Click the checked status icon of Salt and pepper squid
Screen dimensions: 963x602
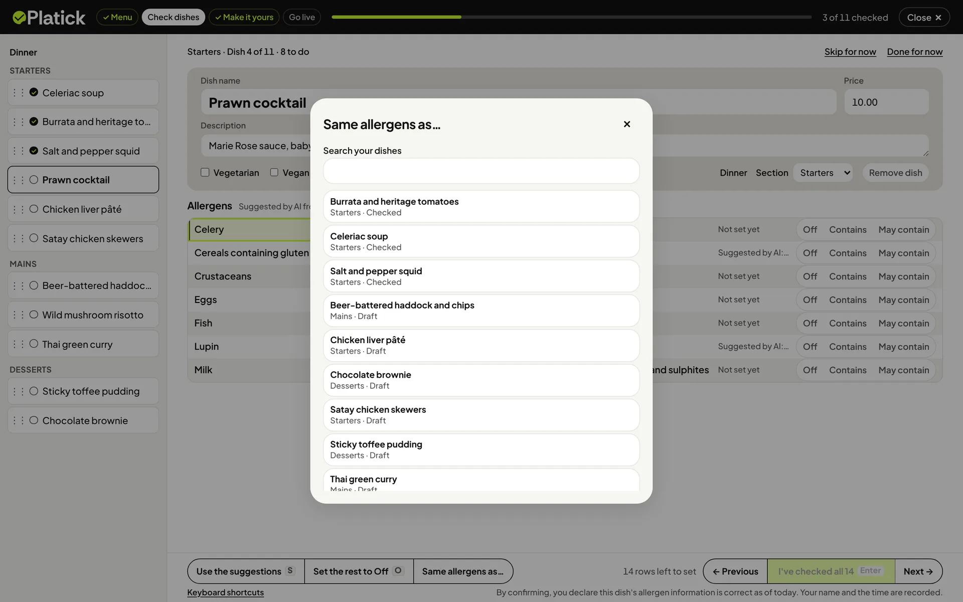click(x=34, y=150)
